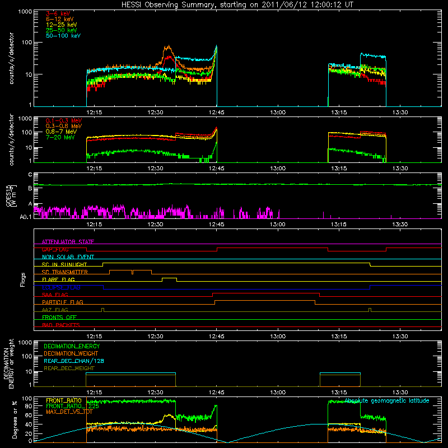Click the GOES15 W m-2 axis label

pos(11,195)
